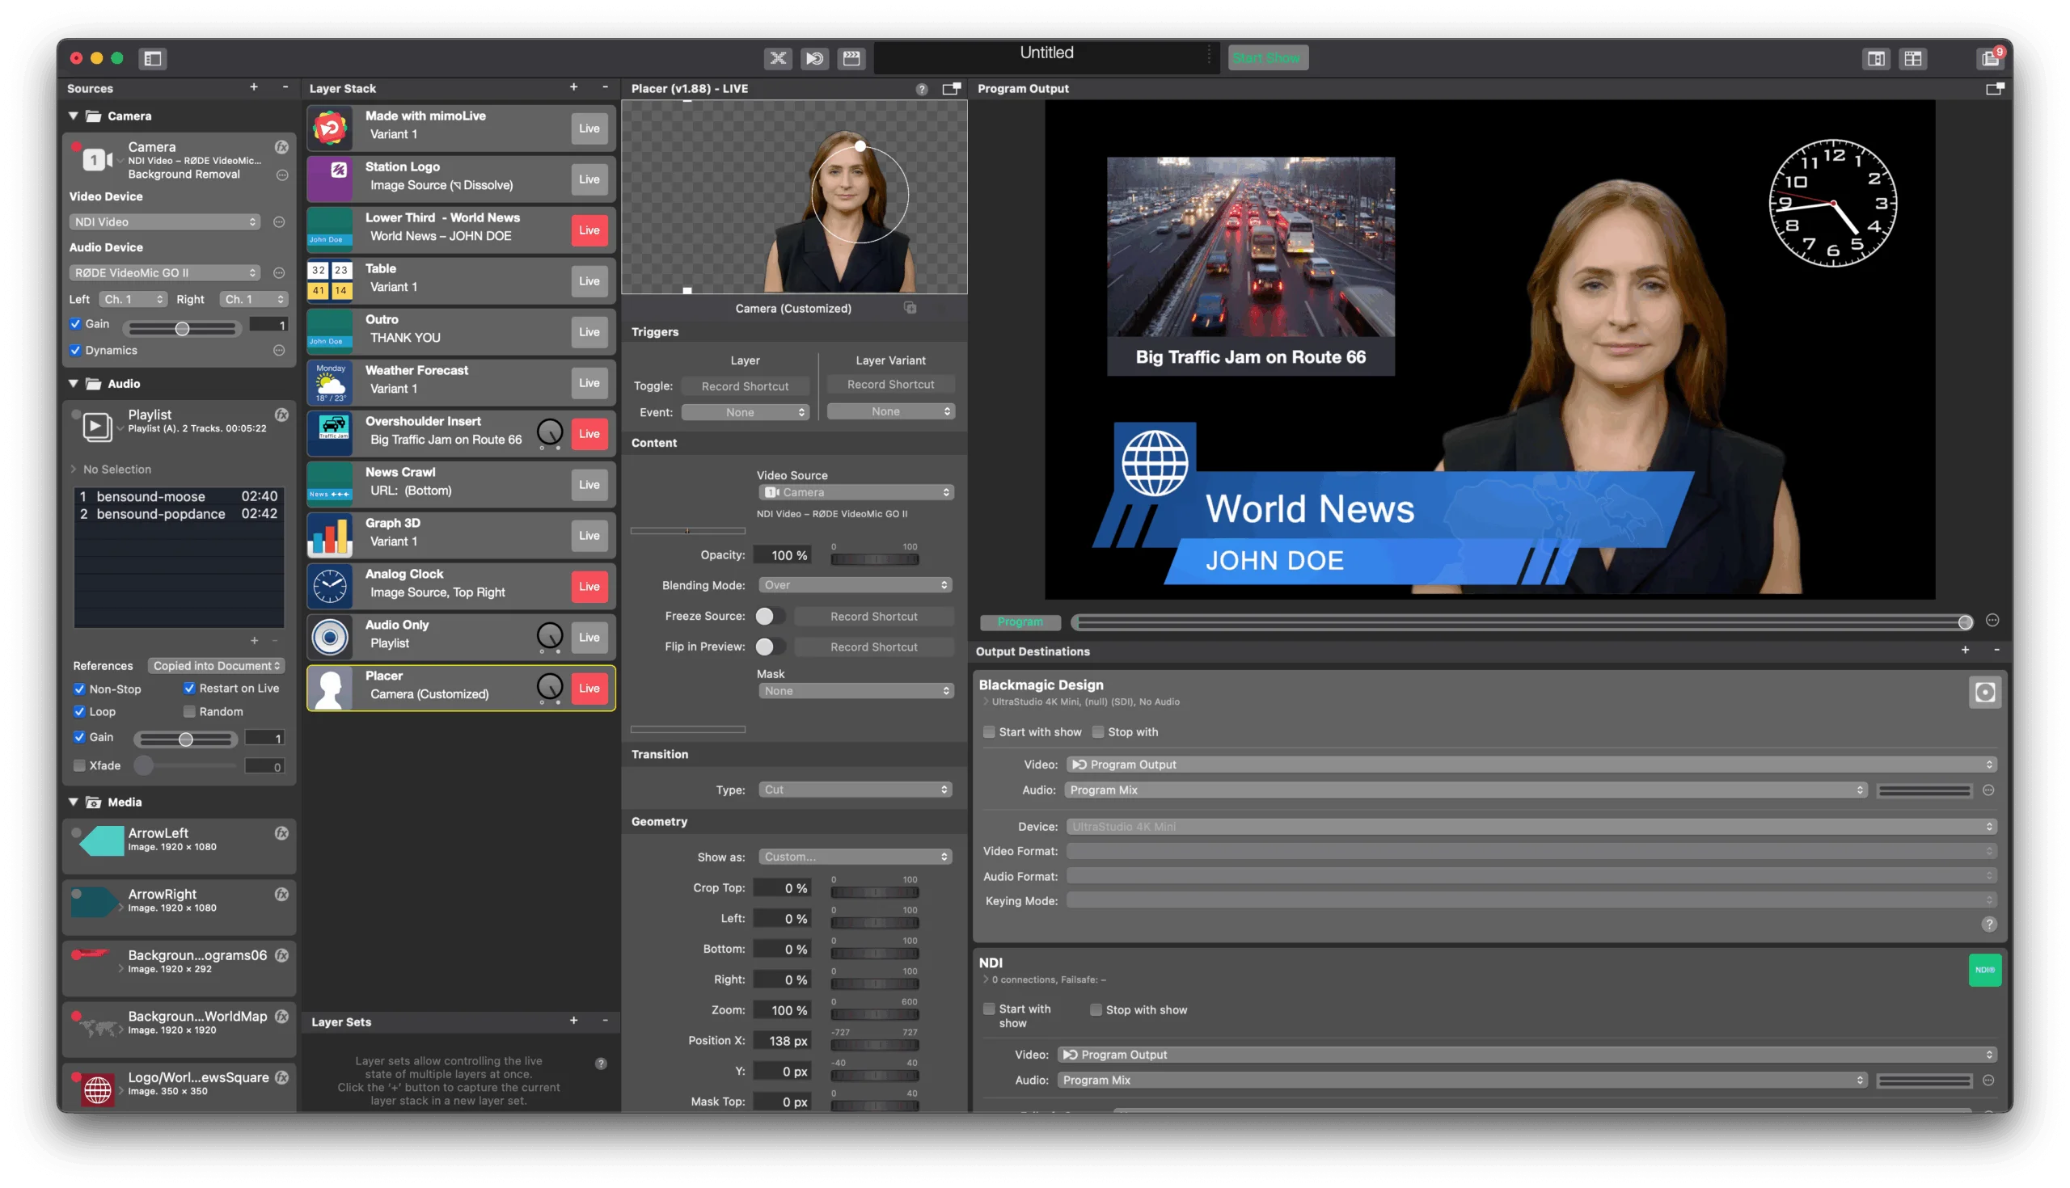This screenshot has width=2070, height=1188.
Task: Open filter icon on ArrowLeft media
Action: [x=281, y=833]
